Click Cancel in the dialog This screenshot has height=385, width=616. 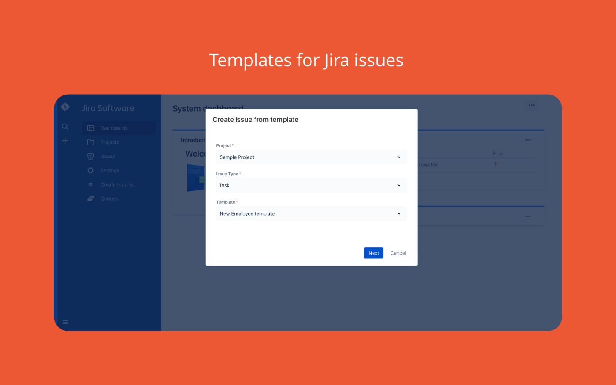[398, 253]
